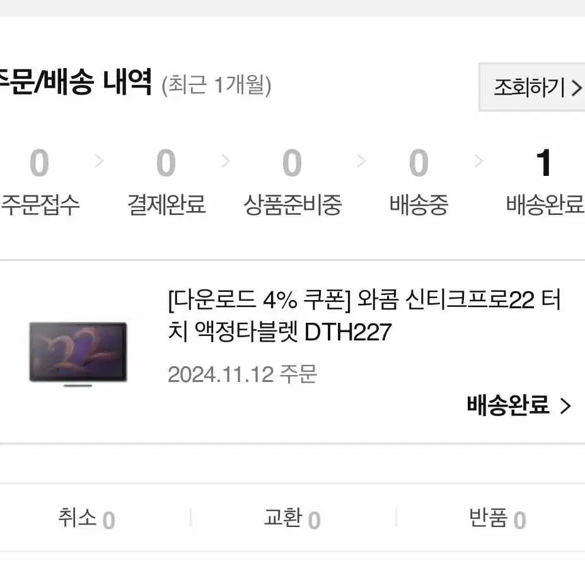Click the chevron in the 조회하기 button
This screenshot has height=585, width=585.
(x=577, y=88)
